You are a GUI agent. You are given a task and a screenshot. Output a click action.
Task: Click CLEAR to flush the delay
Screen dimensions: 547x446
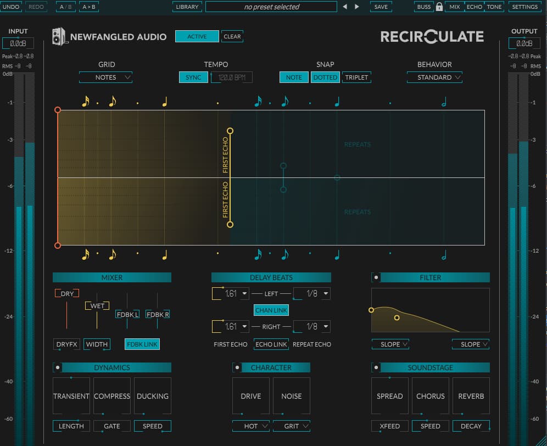(x=232, y=36)
